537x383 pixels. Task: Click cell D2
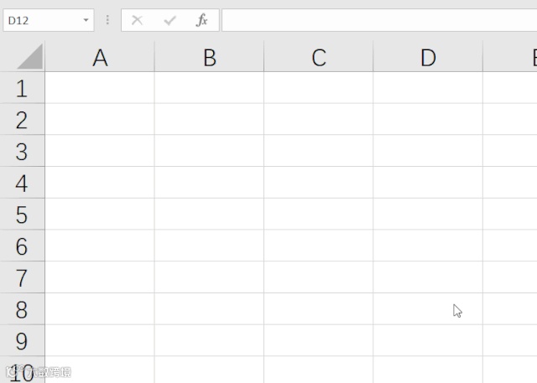428,120
